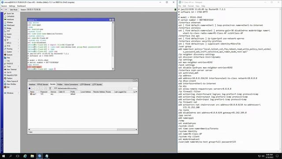
Task: Open Notepad Format menu
Action: 191,6
